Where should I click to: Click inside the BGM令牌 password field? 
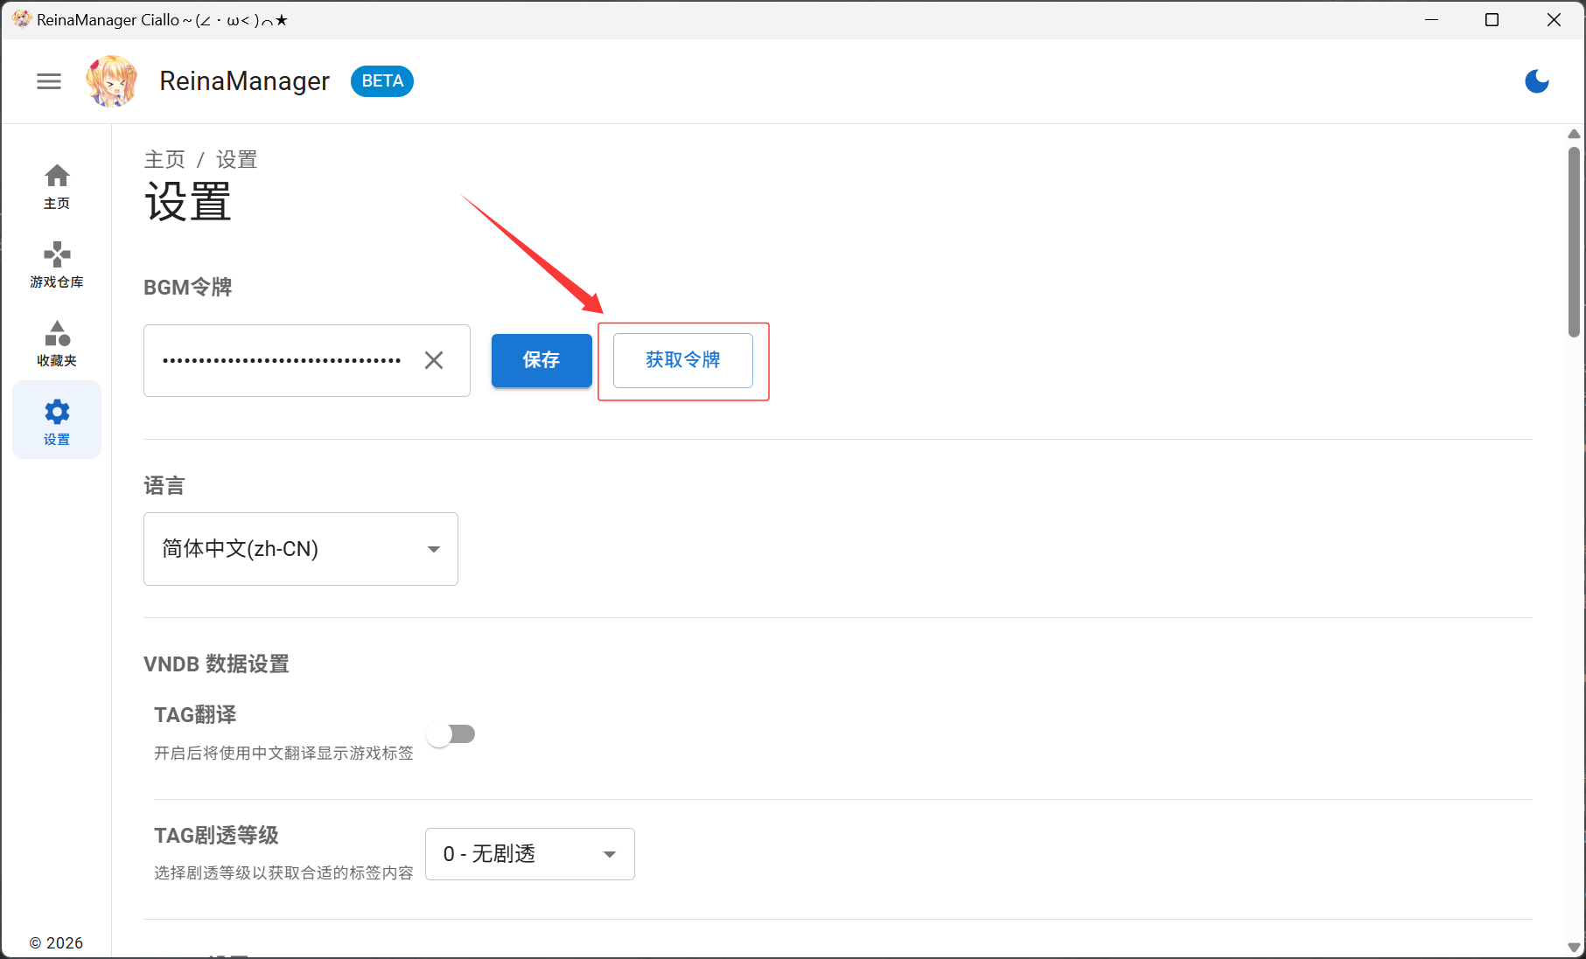tap(280, 360)
